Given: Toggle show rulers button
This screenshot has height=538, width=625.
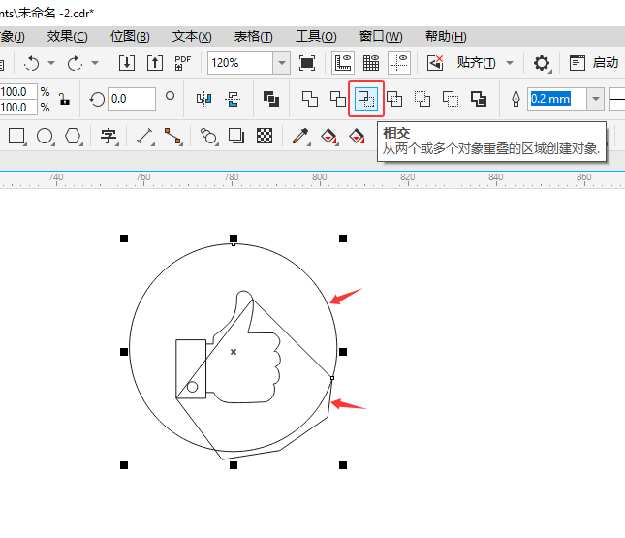Looking at the screenshot, I should [342, 63].
